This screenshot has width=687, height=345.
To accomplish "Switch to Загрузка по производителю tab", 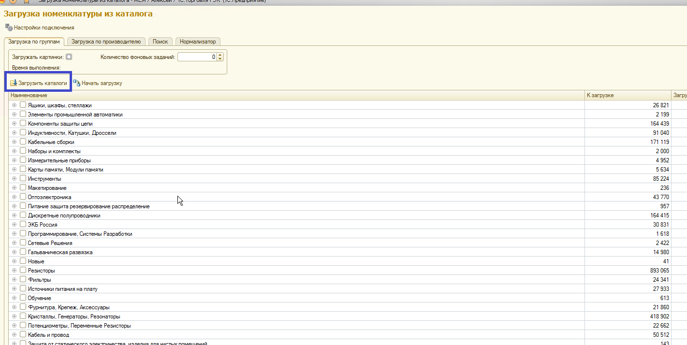I will 106,42.
